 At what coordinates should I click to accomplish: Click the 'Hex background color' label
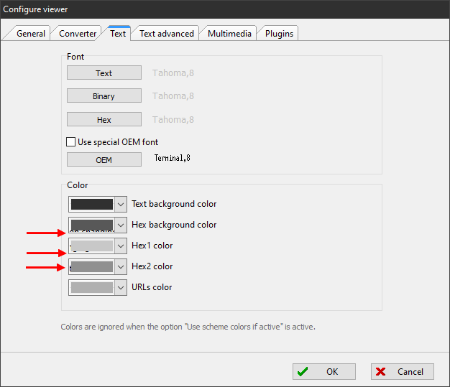174,225
